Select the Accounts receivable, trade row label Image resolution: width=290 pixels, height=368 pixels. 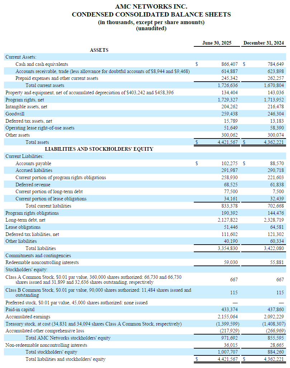[103, 71]
